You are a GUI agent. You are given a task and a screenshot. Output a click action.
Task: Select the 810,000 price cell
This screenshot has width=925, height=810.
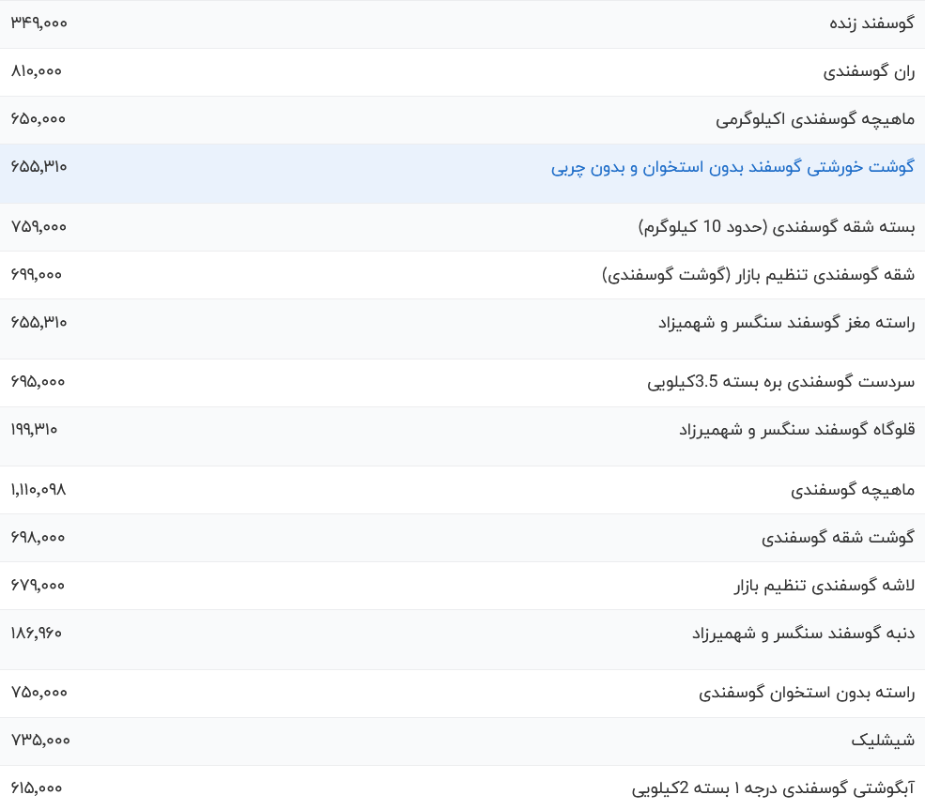coord(37,70)
